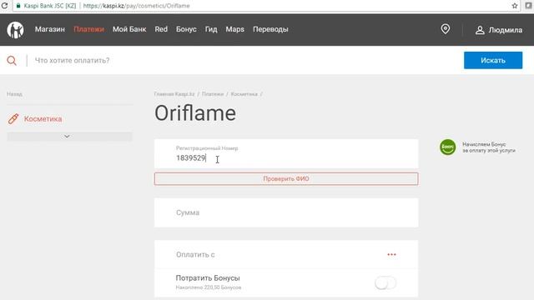This screenshot has width=534, height=300.
Task: Bookmark page with star icon
Action: click(x=515, y=6)
